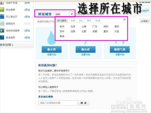151x113 pixels.
Task: Click the 固话宽带 sidebar icon
Action: point(2,37)
